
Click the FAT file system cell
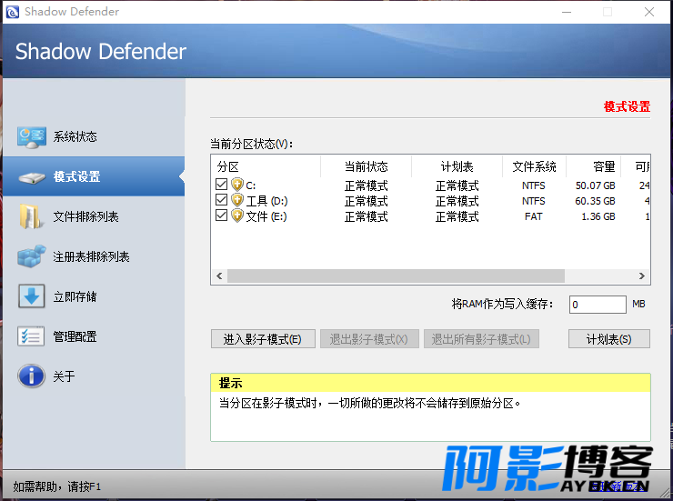[x=534, y=216]
